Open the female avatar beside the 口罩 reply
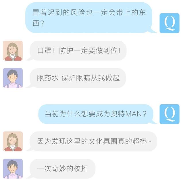Screen dimensions: 181x181 point(13,51)
